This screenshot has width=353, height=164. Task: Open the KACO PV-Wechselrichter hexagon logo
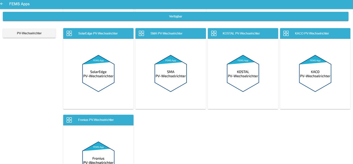315,73
